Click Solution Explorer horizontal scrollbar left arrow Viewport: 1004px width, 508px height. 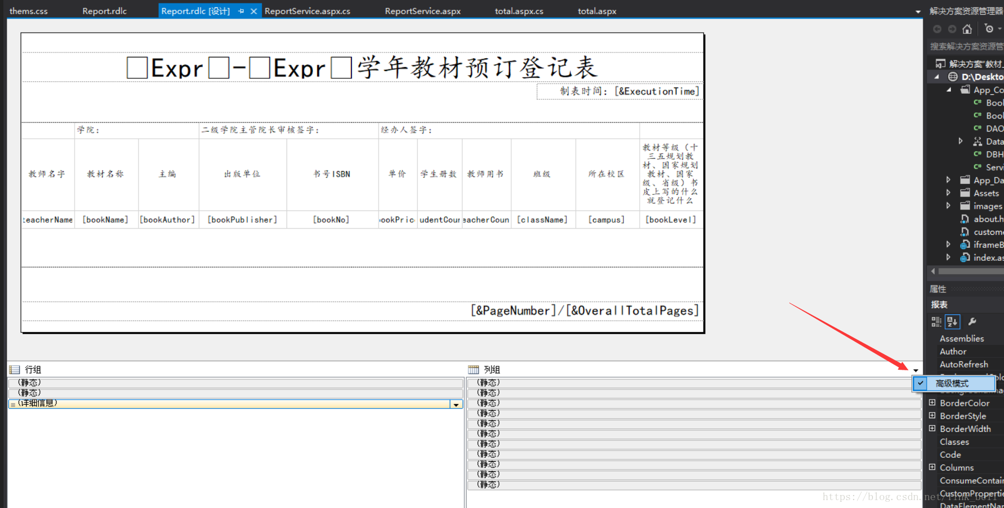point(933,271)
